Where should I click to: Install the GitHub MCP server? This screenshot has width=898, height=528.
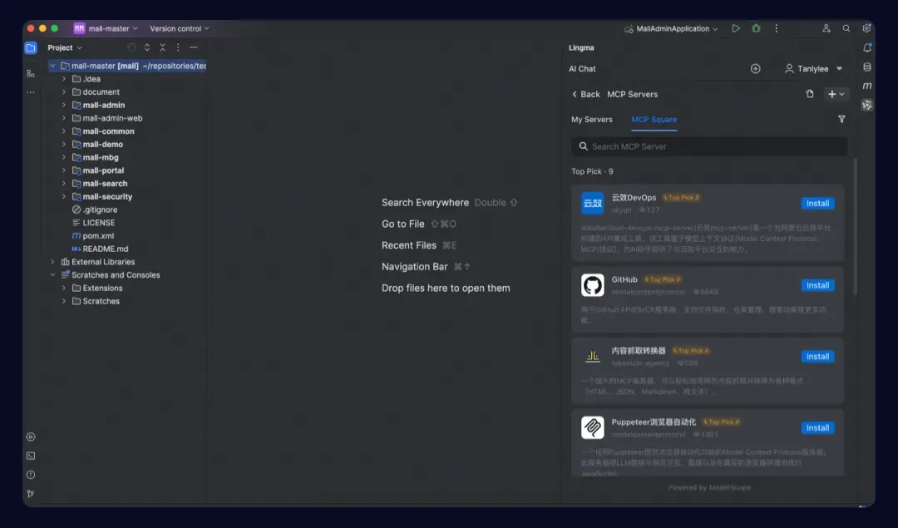pyautogui.click(x=817, y=285)
